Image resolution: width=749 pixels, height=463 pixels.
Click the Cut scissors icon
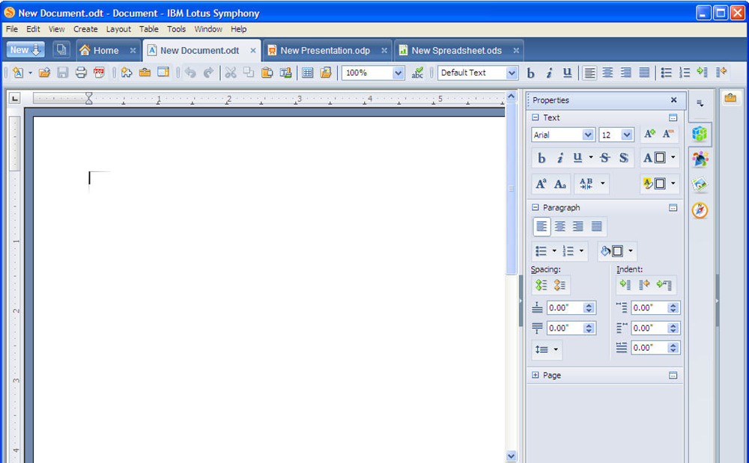pos(231,73)
